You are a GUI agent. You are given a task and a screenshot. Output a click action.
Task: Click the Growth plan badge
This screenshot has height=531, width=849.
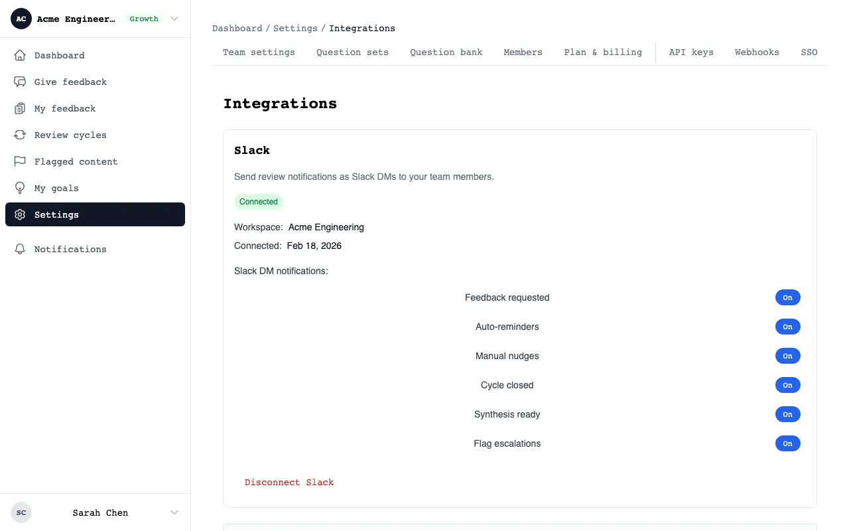144,19
